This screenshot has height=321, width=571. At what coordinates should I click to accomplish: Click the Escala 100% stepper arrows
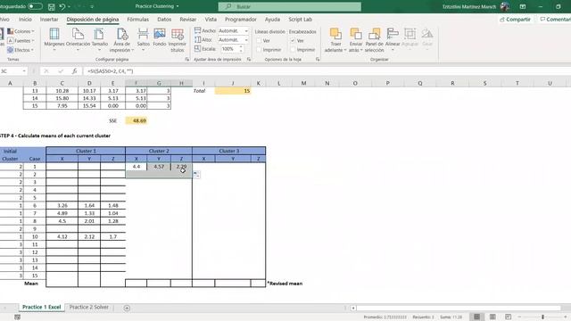coord(241,49)
